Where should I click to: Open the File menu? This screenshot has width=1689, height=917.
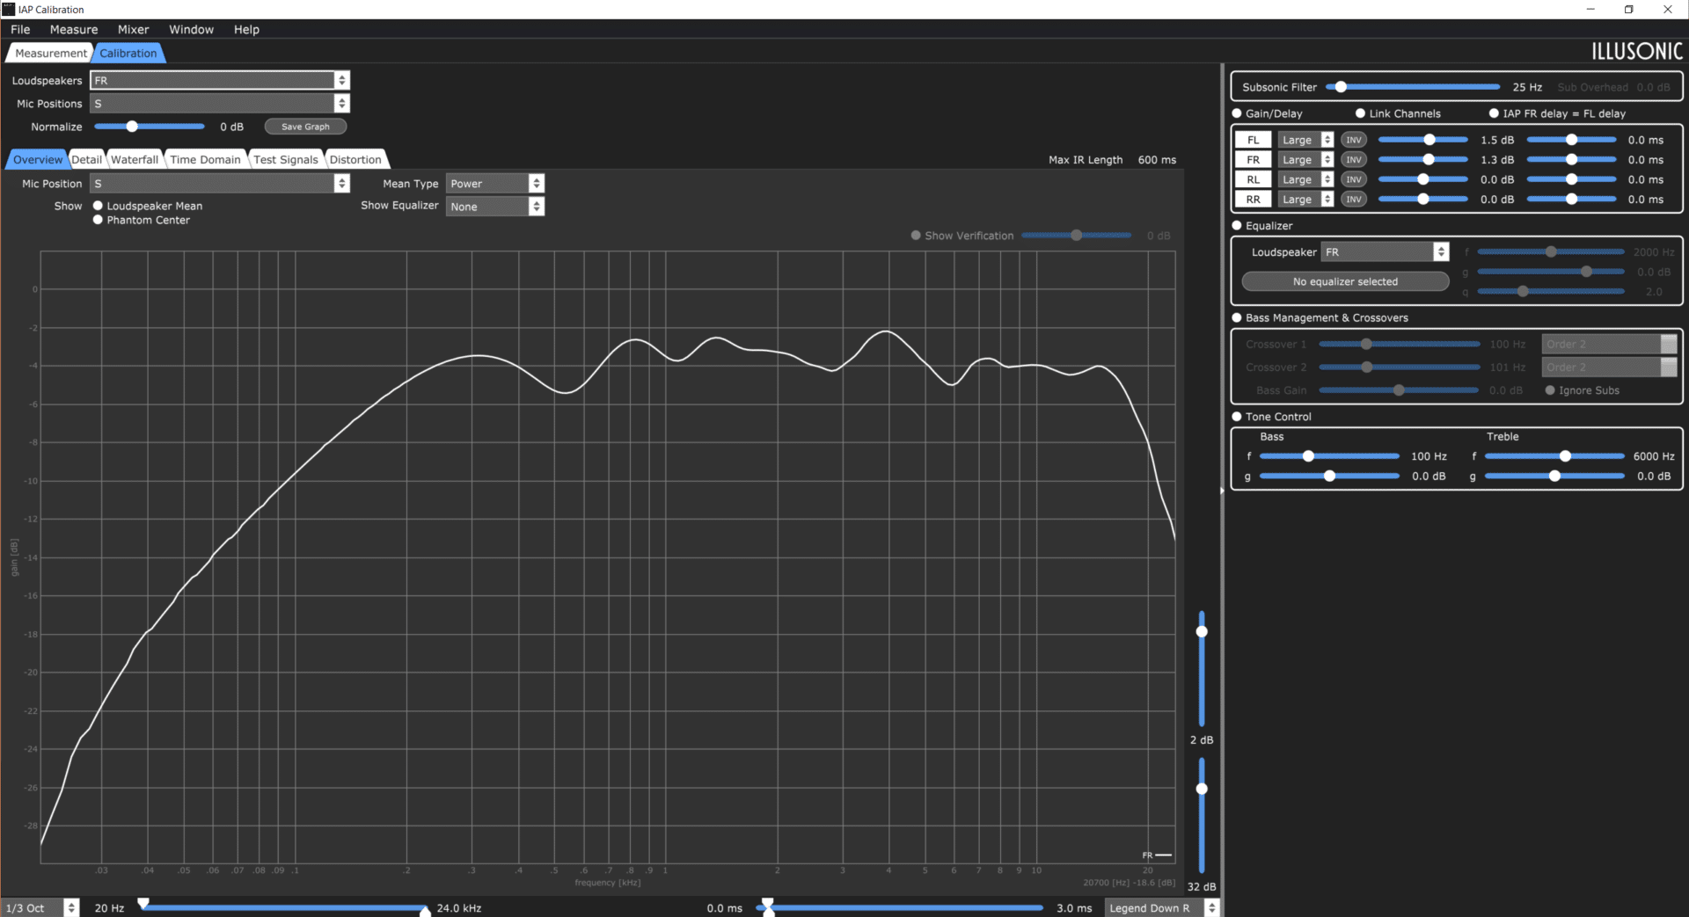click(20, 29)
